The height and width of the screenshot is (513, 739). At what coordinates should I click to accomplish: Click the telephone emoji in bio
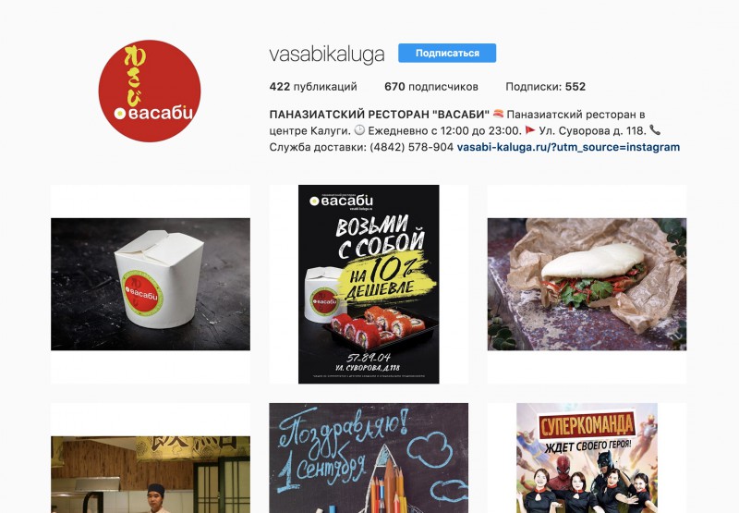click(655, 130)
